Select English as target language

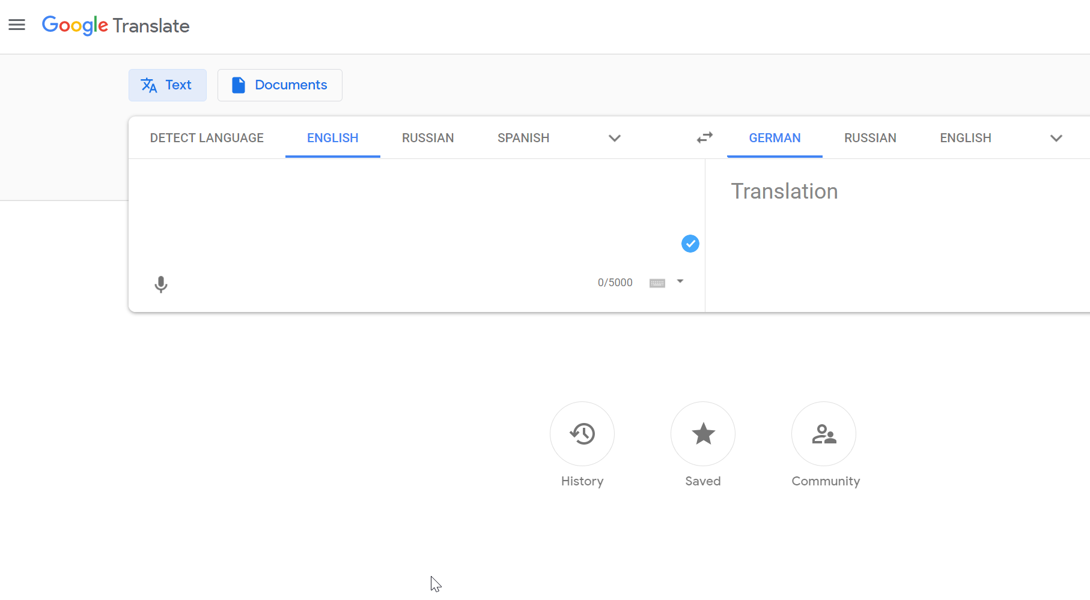965,138
